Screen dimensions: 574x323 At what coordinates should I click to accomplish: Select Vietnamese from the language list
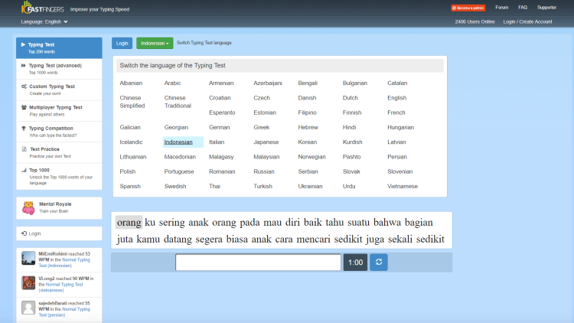coord(403,186)
